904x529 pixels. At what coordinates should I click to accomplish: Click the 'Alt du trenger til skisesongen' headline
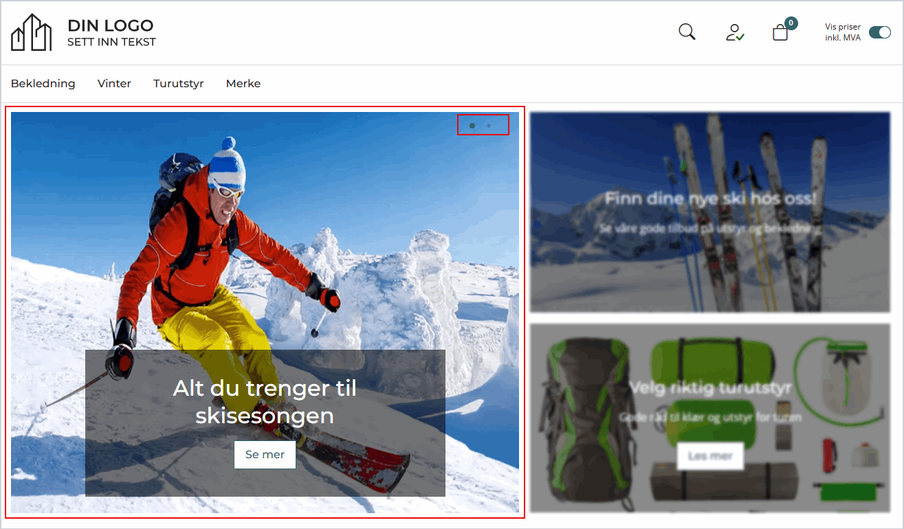(x=265, y=401)
